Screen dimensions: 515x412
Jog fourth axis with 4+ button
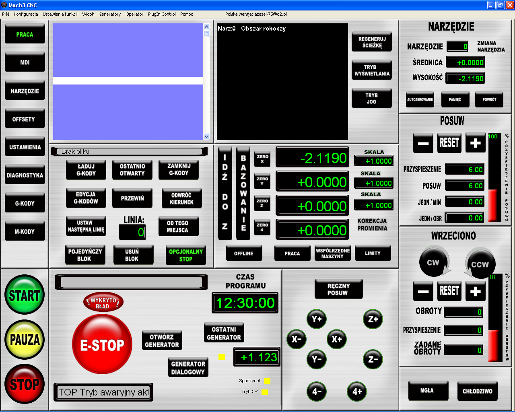[357, 391]
